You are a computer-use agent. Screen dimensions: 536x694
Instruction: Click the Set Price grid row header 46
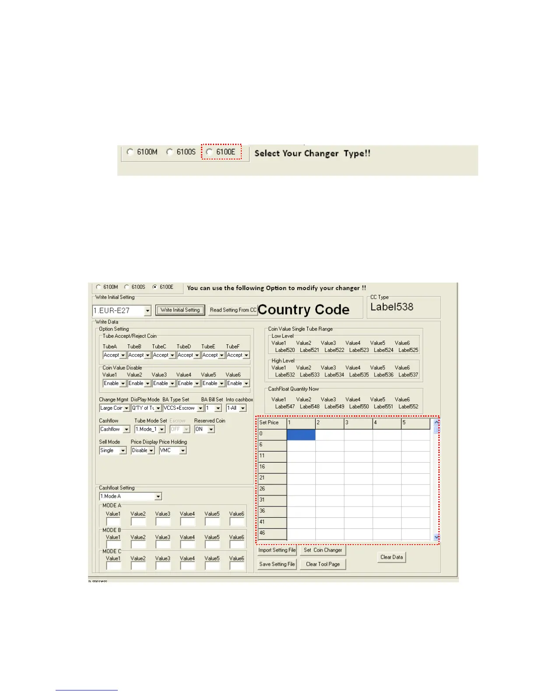point(272,534)
